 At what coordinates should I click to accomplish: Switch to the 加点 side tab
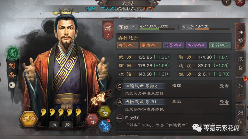coord(240,90)
